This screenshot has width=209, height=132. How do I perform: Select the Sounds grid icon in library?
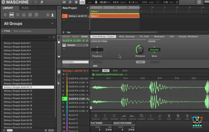pos(18,15)
